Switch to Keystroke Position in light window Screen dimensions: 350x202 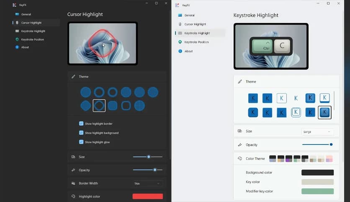pos(196,42)
